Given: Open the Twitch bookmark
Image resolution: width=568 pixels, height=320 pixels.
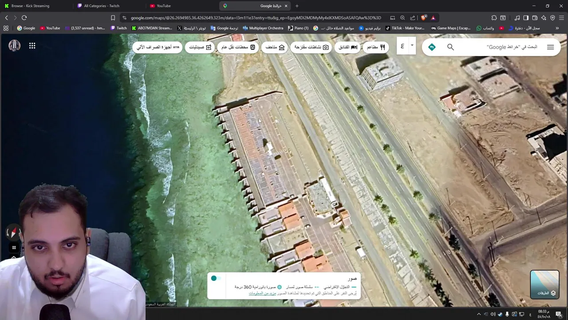Looking at the screenshot, I should [119, 28].
